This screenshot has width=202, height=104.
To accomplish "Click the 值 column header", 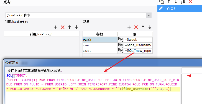I will [135, 34].
